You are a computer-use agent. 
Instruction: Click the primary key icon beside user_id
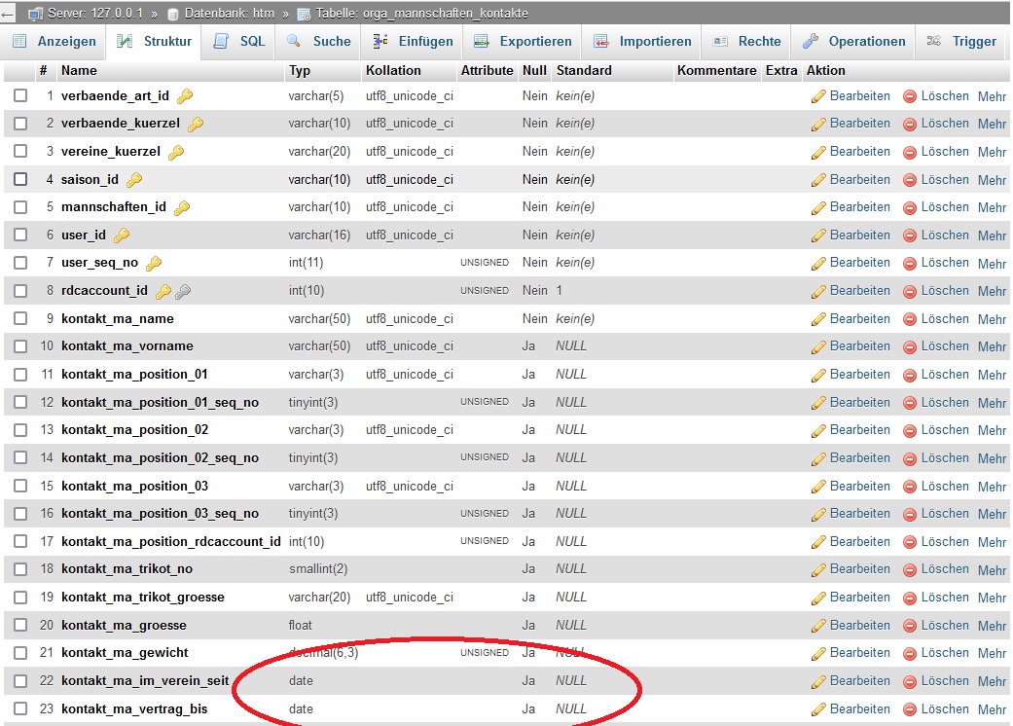(122, 236)
